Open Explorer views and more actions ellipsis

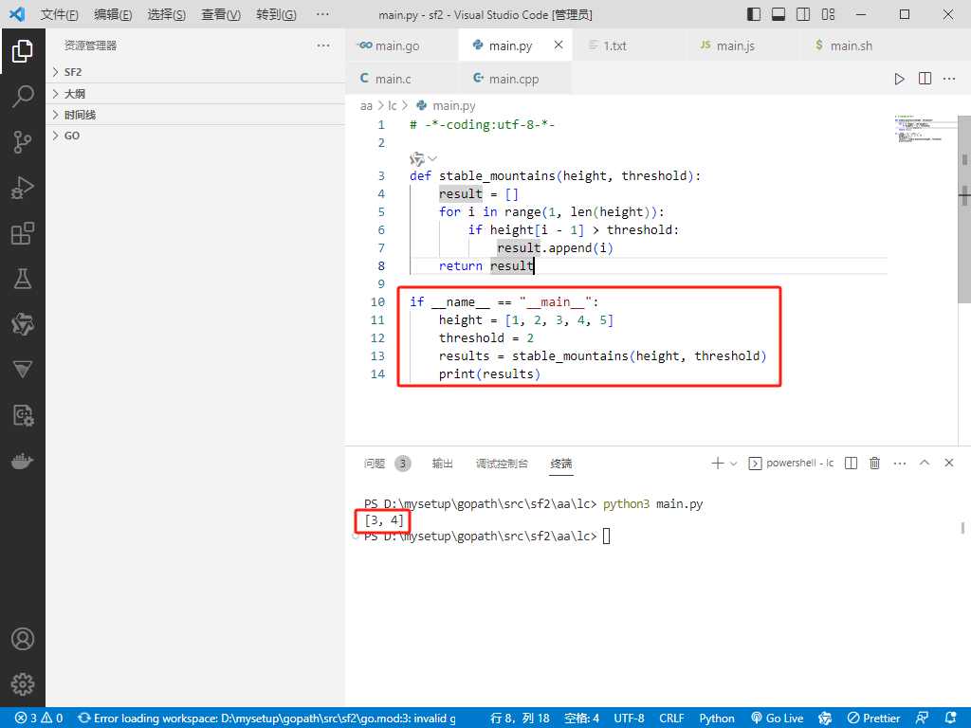(x=323, y=45)
